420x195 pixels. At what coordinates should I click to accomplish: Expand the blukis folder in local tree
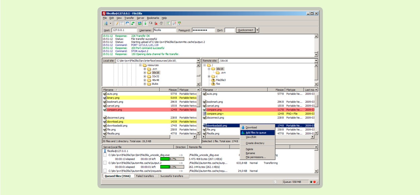pos(145,84)
